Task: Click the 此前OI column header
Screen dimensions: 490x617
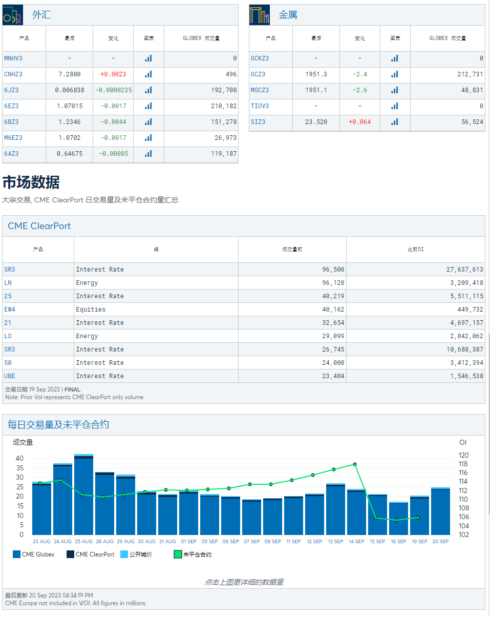Action: [x=415, y=250]
